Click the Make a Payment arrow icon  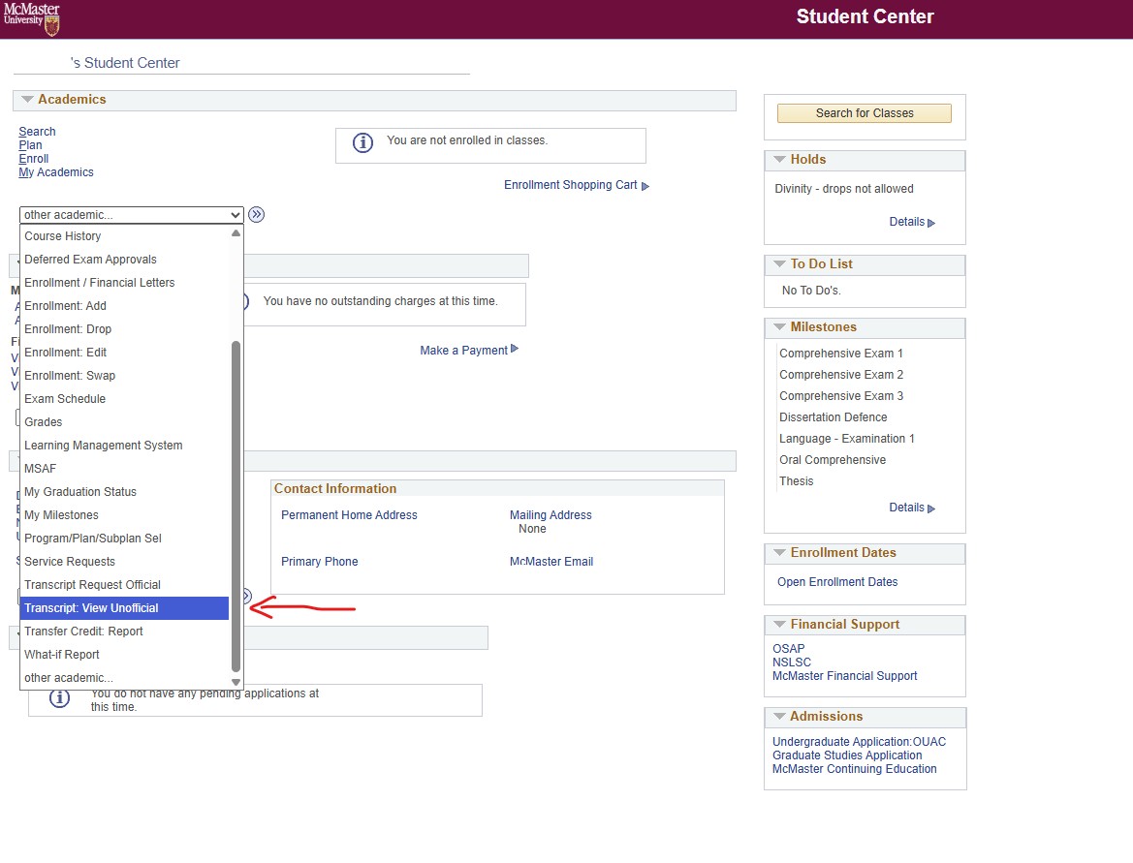click(515, 349)
